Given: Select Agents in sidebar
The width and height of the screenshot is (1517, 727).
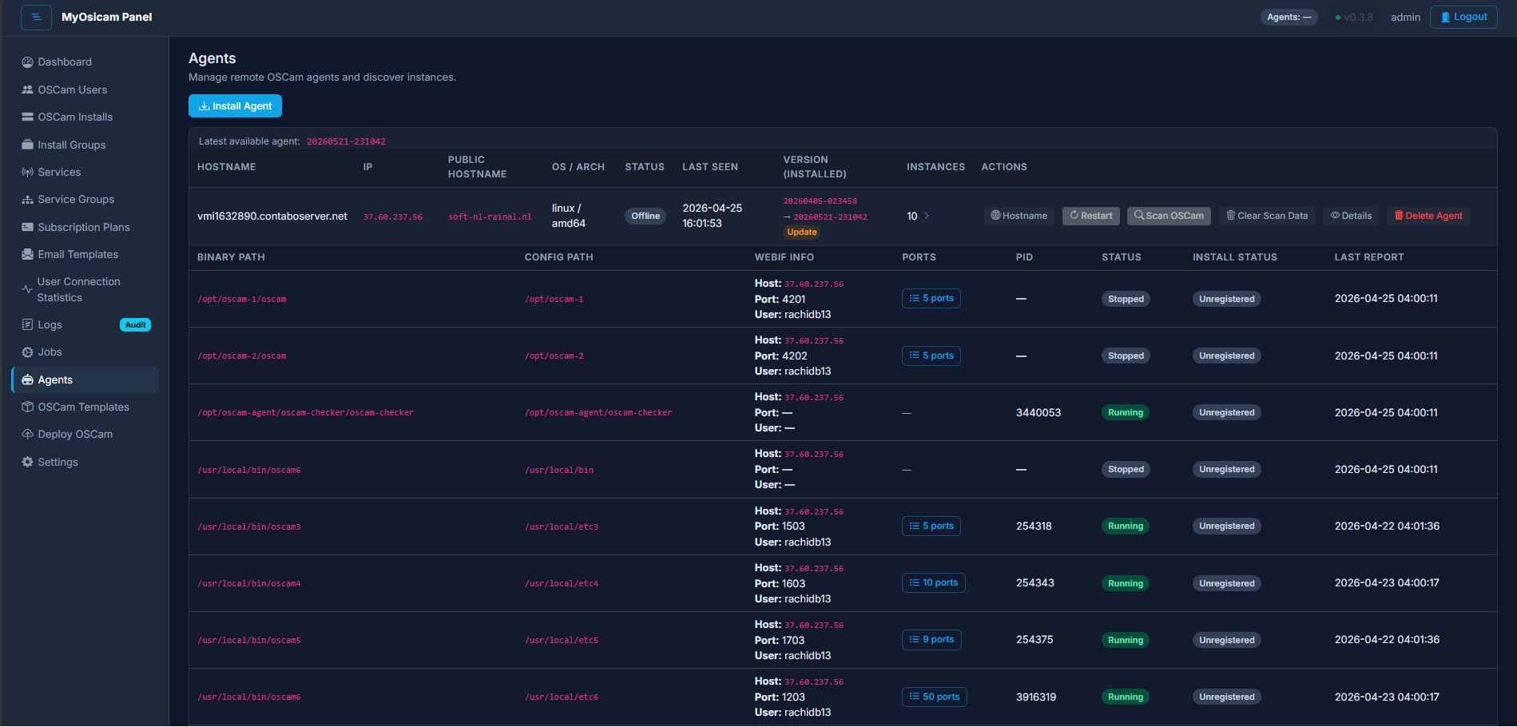Looking at the screenshot, I should (85, 379).
